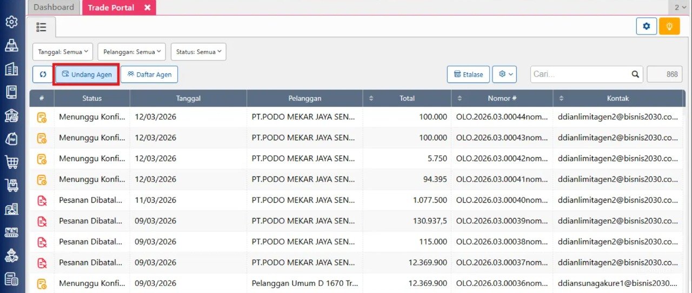Expand the Pelanggan: Semua filter dropdown

(x=132, y=52)
